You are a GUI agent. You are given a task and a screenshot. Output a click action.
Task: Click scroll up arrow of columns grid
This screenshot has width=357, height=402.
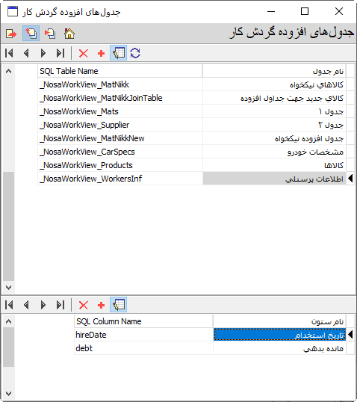click(x=8, y=321)
